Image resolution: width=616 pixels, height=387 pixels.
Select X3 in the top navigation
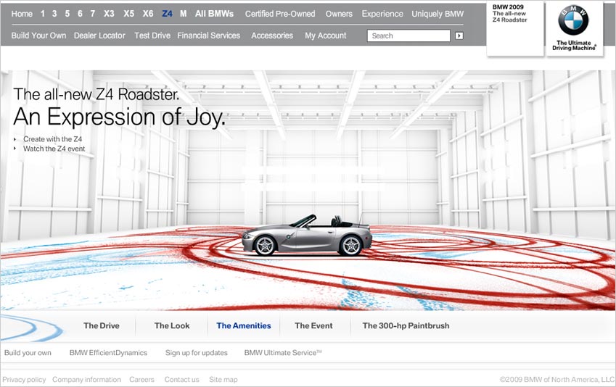point(109,14)
